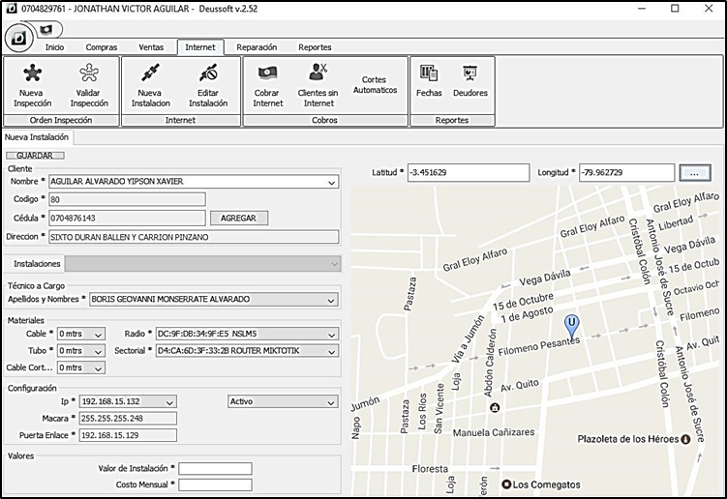Expand the Activo status dropdown
This screenshot has height=499, width=727.
331,401
